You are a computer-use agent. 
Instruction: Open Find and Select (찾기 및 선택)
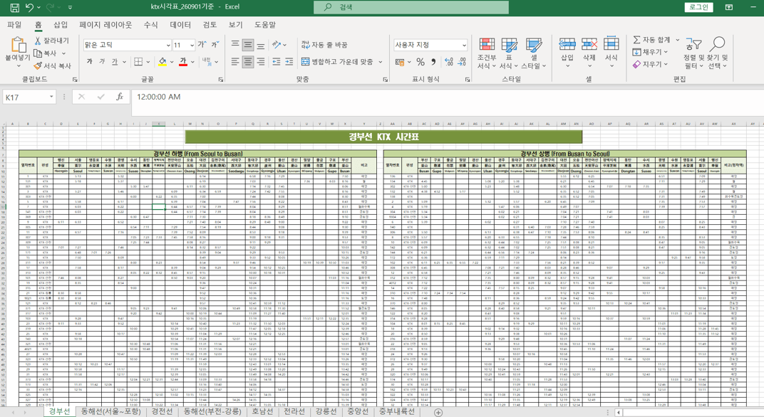717,53
